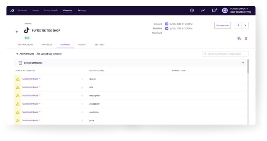Click the Formatting column header
The width and height of the screenshot is (267, 141).
[x=179, y=70]
